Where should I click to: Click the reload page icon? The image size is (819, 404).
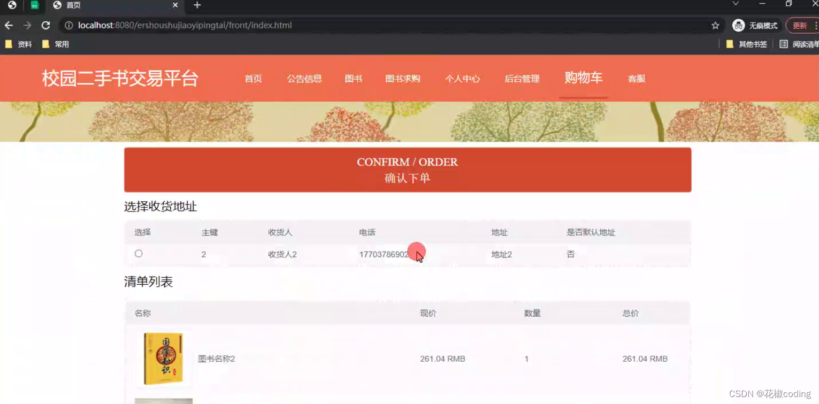click(x=45, y=25)
